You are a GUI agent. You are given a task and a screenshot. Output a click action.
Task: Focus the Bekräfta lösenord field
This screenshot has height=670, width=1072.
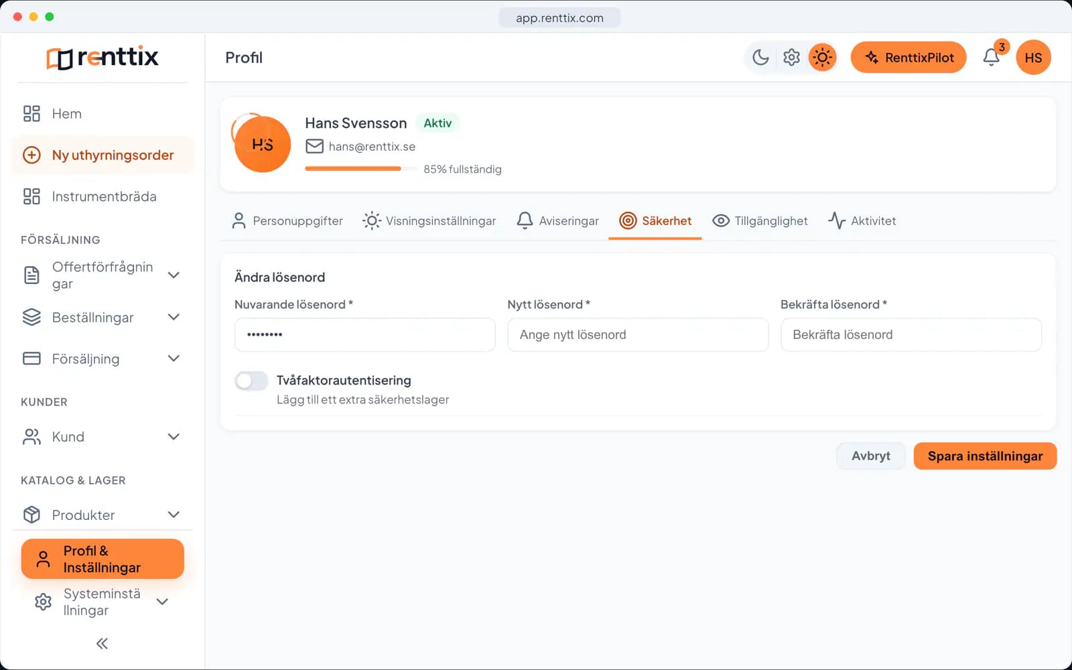pos(911,334)
